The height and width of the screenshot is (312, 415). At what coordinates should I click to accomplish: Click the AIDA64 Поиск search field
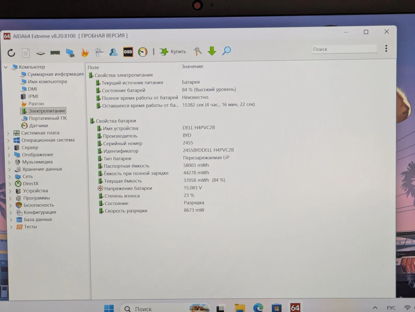(x=345, y=49)
